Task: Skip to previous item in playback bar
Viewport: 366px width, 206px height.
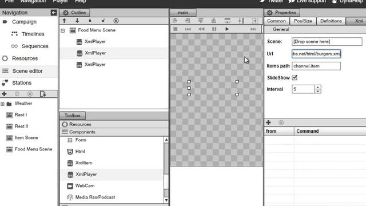Action: [x=188, y=29]
